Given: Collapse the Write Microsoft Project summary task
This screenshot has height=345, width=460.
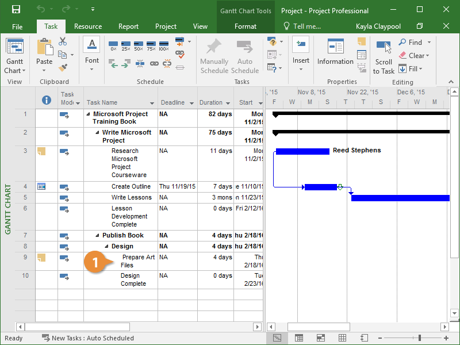Looking at the screenshot, I should pos(97,132).
